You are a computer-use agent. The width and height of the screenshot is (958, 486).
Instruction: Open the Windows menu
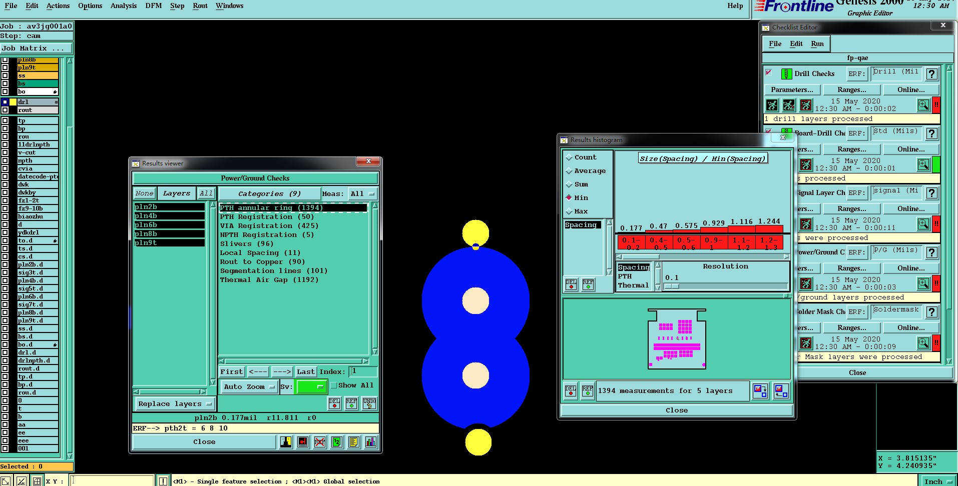229,6
